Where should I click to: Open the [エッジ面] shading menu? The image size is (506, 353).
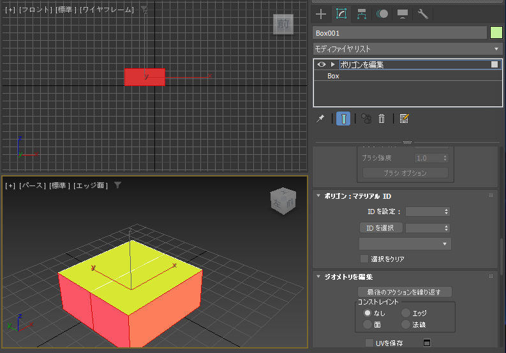click(x=91, y=185)
